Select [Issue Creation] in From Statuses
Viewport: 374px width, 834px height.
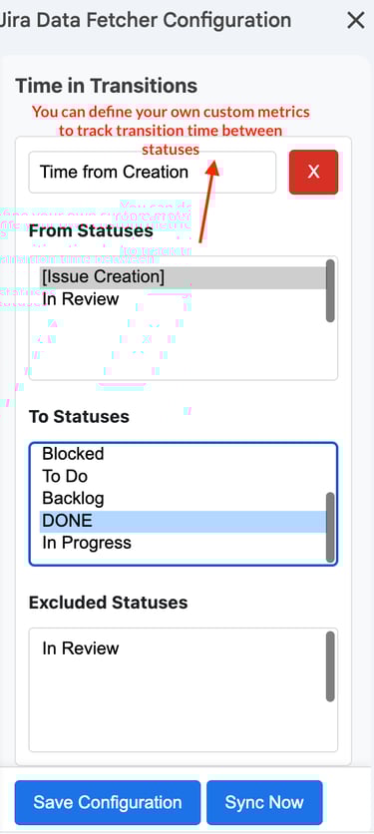click(x=184, y=277)
